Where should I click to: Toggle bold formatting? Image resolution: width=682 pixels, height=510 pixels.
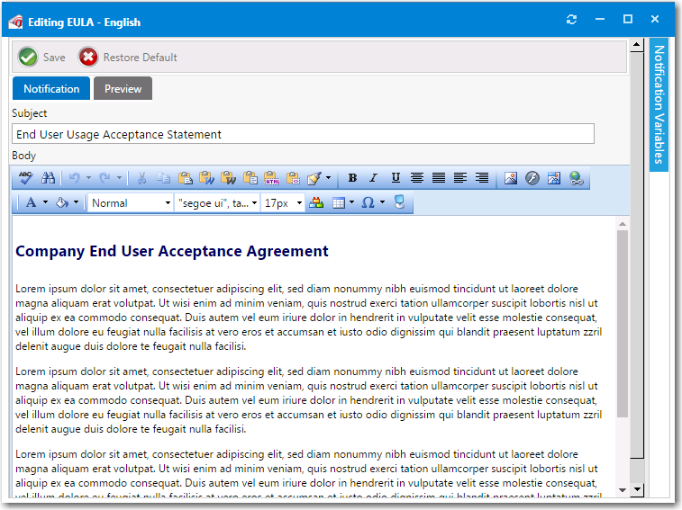[x=352, y=178]
